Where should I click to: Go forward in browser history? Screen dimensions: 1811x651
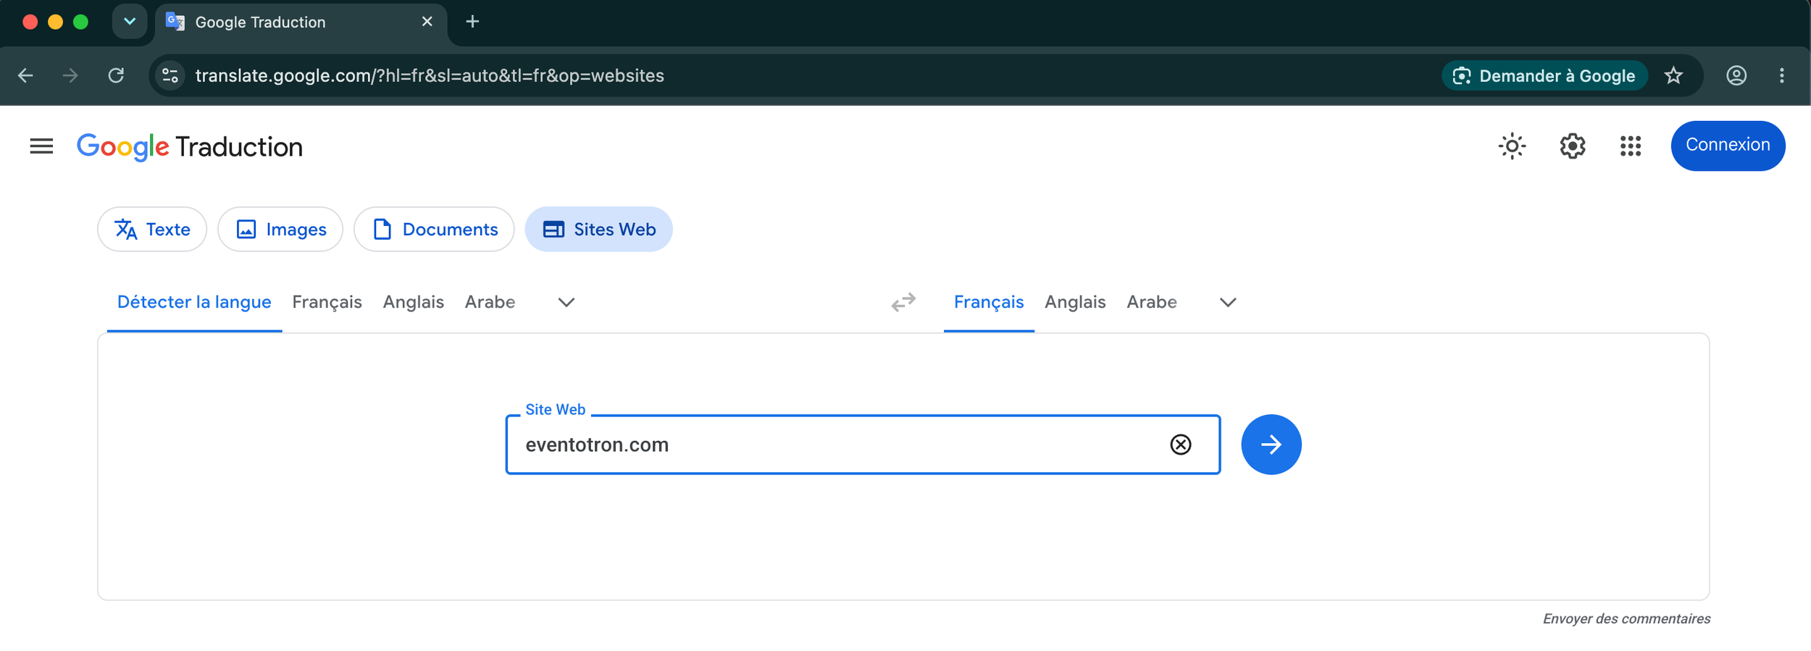(x=70, y=75)
